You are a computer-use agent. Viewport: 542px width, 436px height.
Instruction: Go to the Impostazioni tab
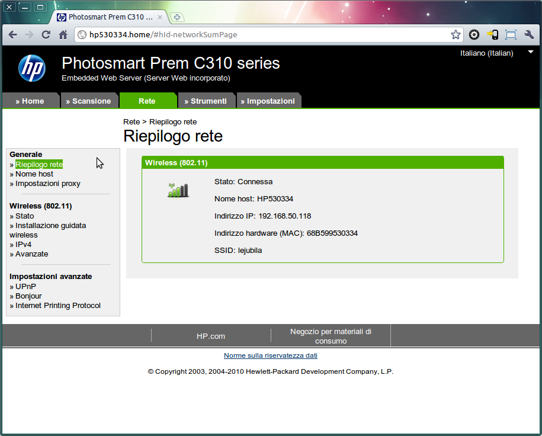point(268,101)
